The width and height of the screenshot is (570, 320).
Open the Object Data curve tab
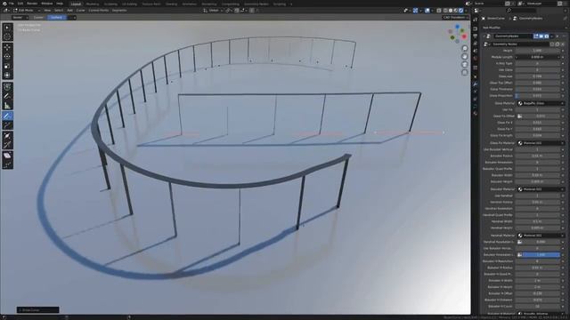coord(475,106)
